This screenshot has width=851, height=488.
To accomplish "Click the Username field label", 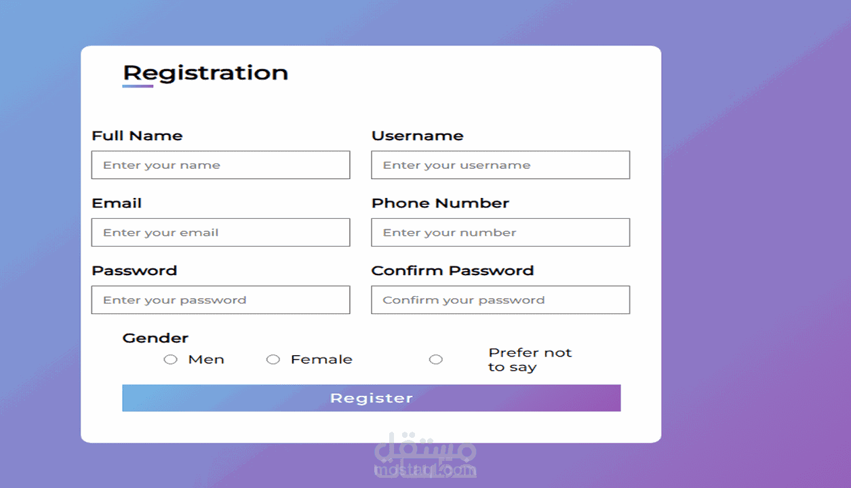I will (x=418, y=136).
